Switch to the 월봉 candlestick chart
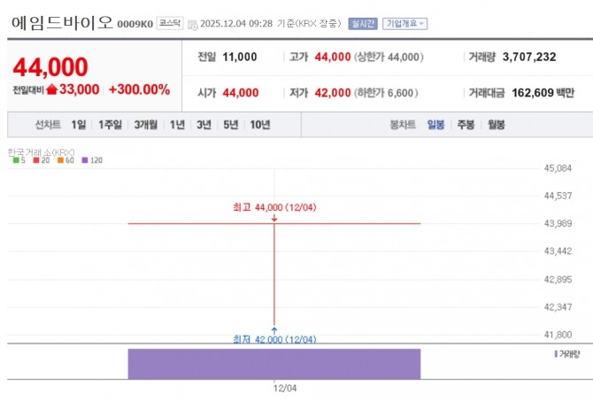Image resolution: width=593 pixels, height=402 pixels. 497,125
